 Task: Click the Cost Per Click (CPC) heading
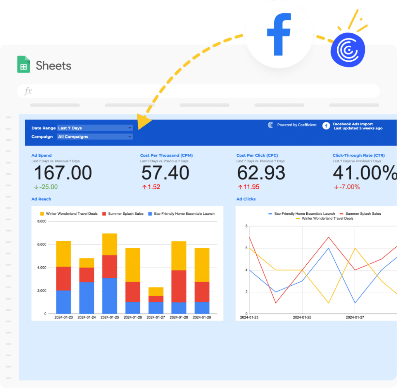click(257, 155)
